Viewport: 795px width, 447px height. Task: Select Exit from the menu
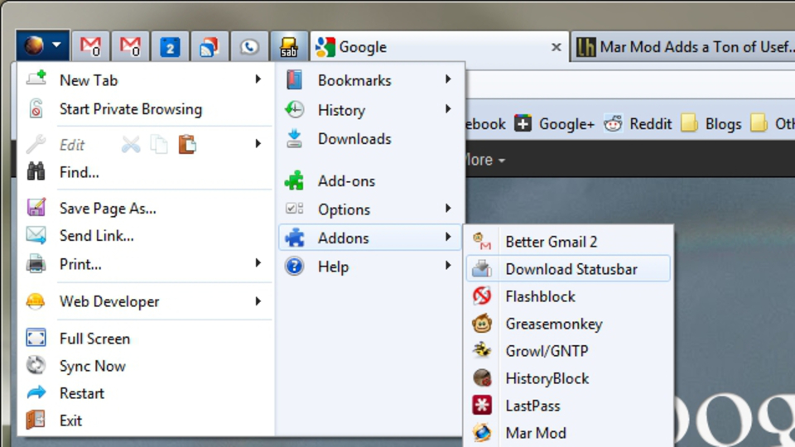[145, 421]
